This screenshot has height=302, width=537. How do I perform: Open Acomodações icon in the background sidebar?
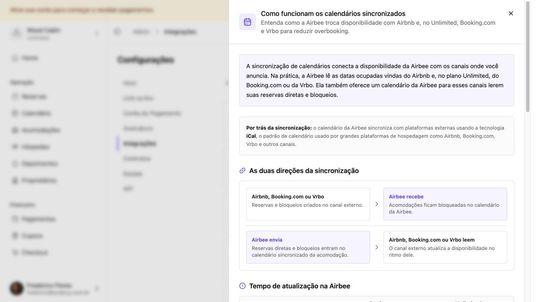click(15, 130)
